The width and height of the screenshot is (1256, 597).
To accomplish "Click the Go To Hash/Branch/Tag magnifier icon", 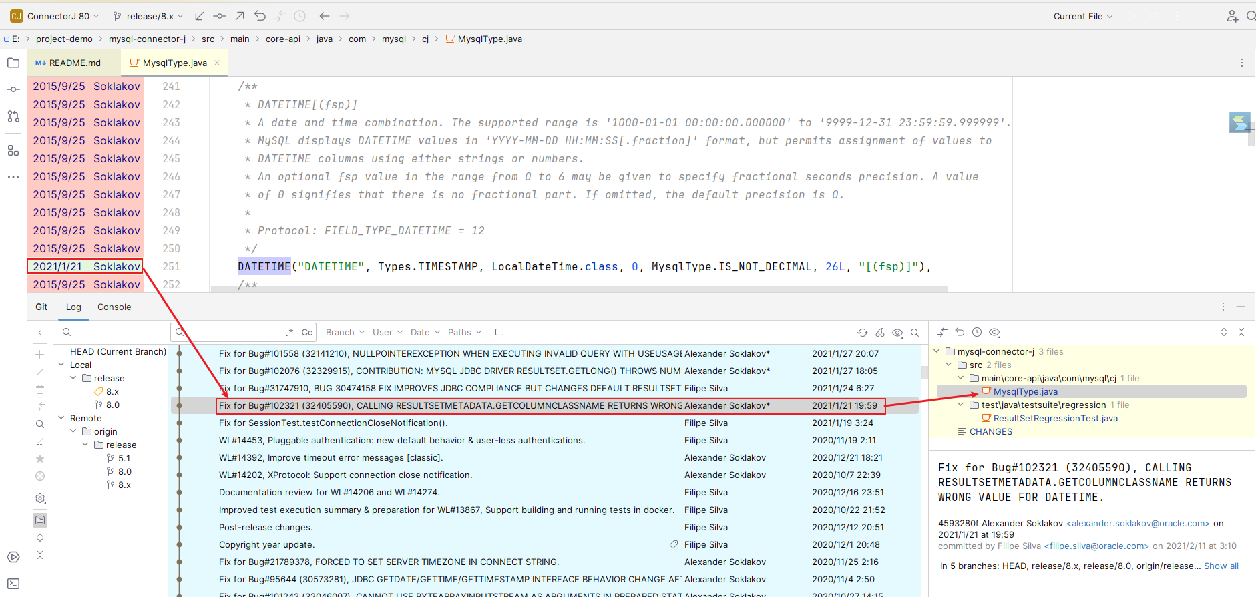I will pos(915,333).
